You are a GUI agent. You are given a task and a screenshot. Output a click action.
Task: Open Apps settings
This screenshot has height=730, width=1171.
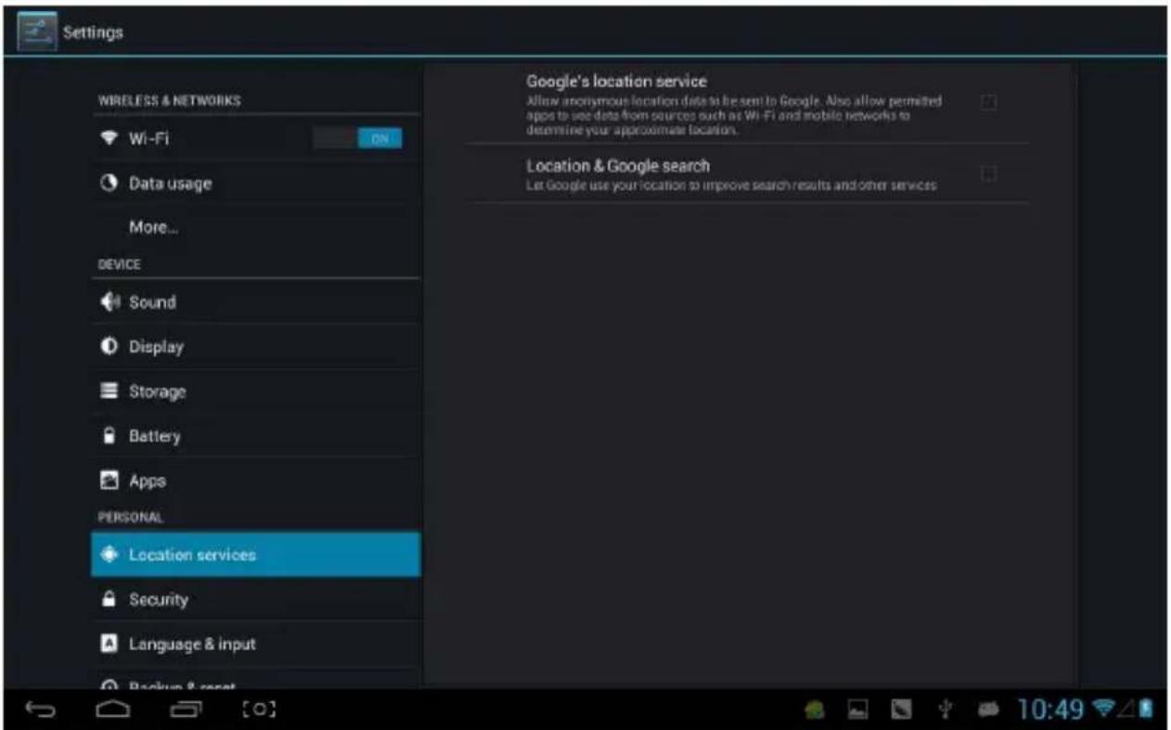pos(256,480)
